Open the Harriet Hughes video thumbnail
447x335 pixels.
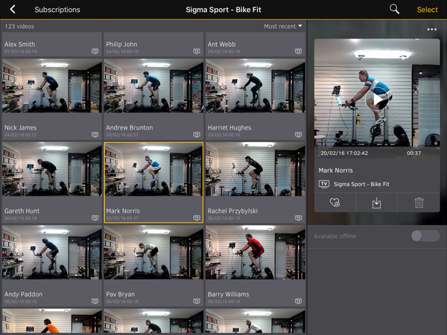point(256,86)
